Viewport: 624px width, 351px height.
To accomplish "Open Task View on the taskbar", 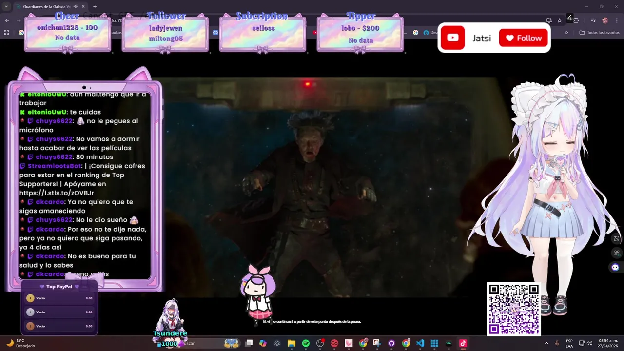I will (249, 343).
